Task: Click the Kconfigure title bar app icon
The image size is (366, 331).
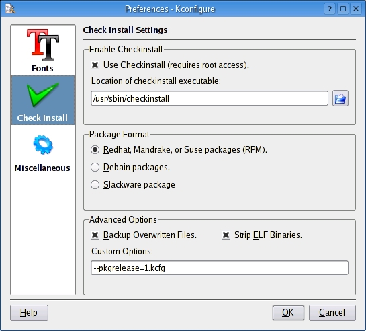Action: pyautogui.click(x=10, y=9)
